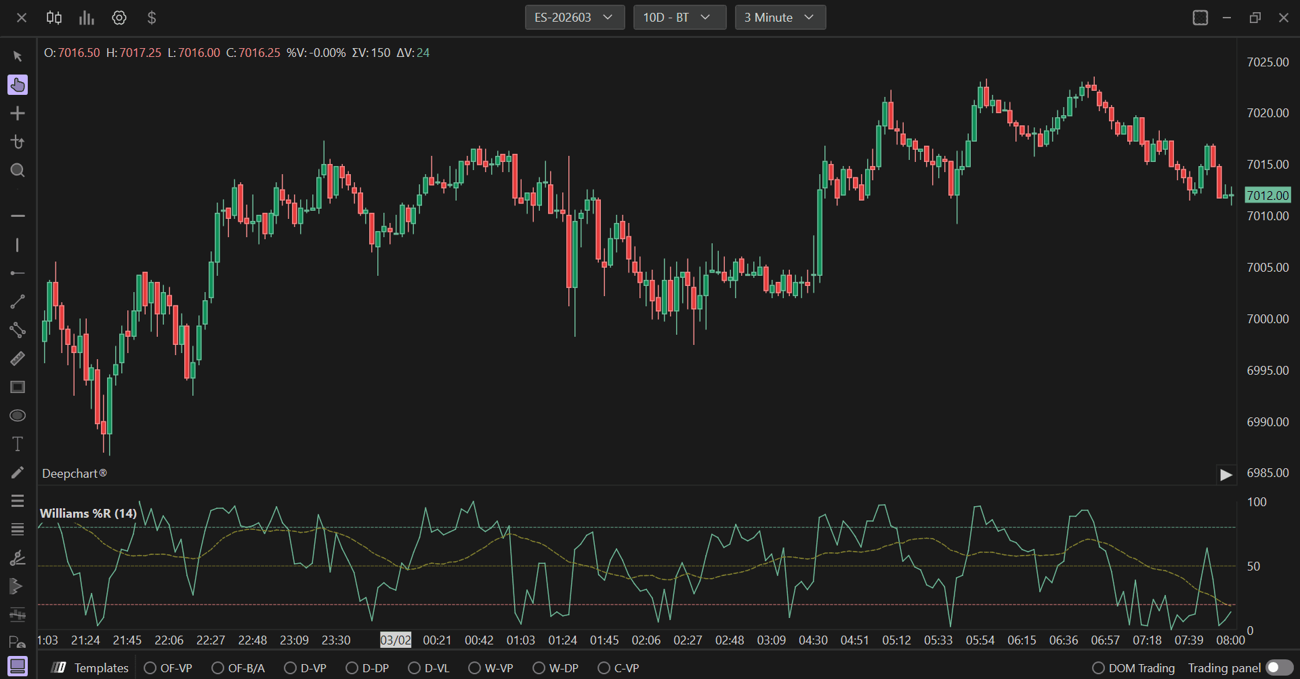The image size is (1300, 679).
Task: Select the D-VL radio option
Action: click(429, 668)
